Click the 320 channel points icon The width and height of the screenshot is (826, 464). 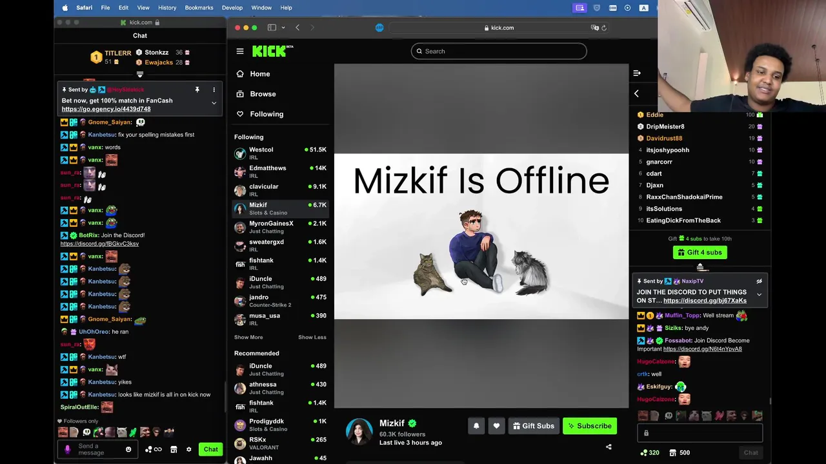click(x=650, y=452)
